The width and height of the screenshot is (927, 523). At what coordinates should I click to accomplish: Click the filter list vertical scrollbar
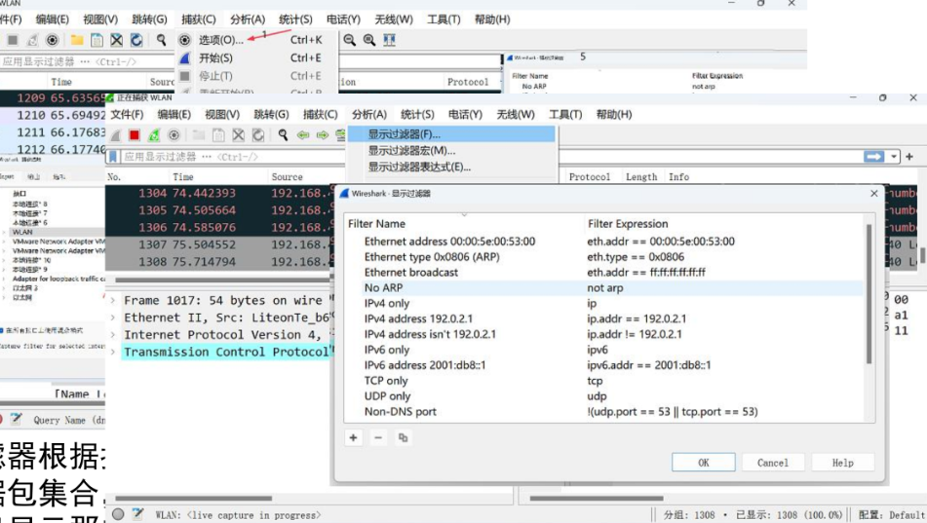pyautogui.click(x=869, y=292)
